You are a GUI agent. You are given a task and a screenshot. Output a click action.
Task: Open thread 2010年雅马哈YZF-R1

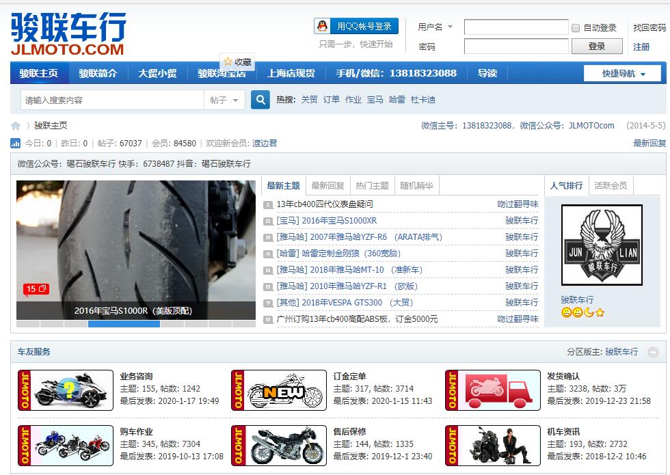364,286
